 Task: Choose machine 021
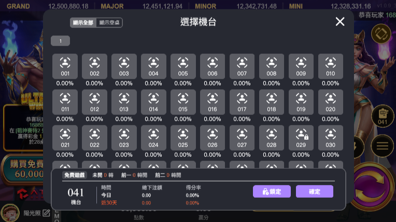pyautogui.click(x=65, y=138)
